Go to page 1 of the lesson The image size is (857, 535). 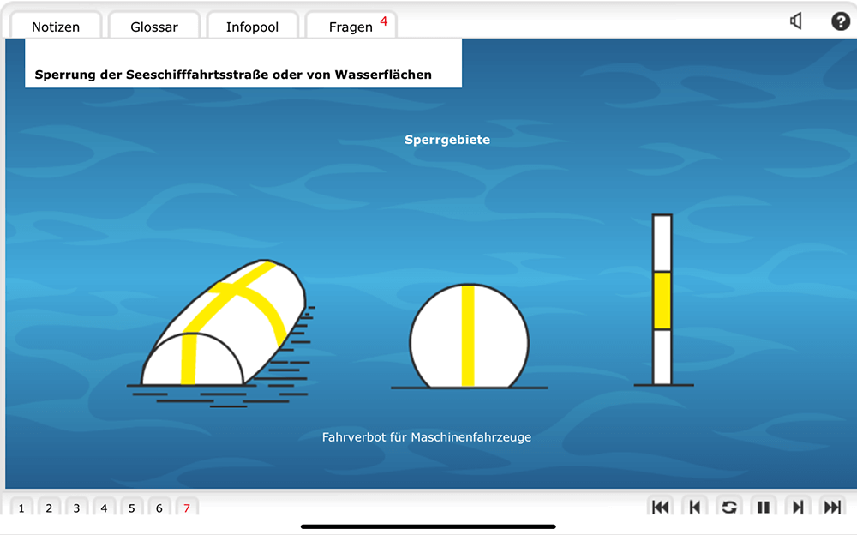[21, 508]
